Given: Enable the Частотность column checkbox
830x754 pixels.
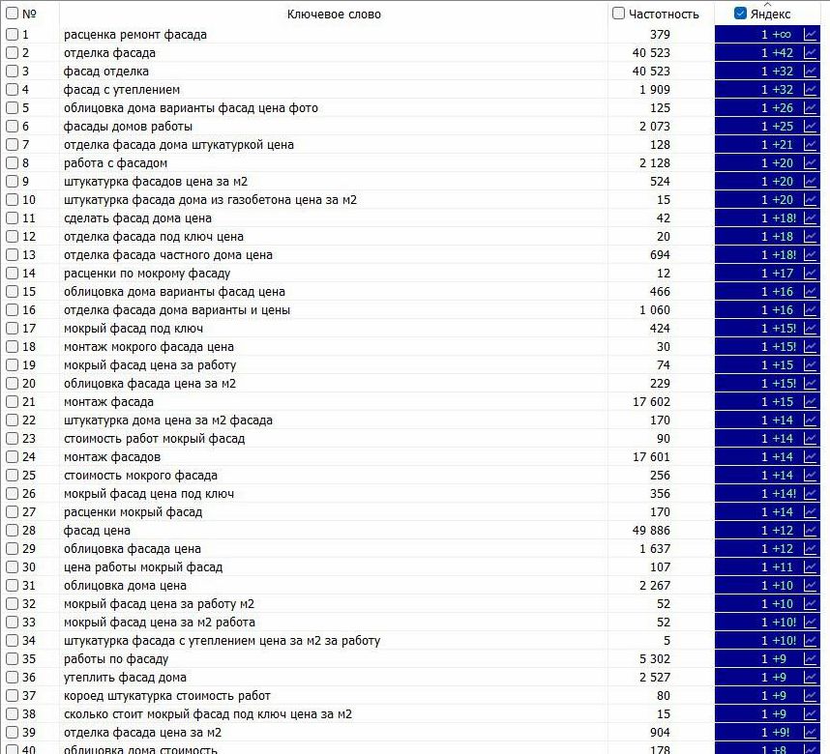Looking at the screenshot, I should tap(619, 14).
